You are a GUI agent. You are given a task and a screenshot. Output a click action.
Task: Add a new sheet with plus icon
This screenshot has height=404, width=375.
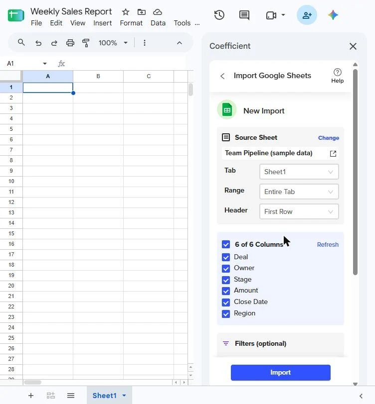coord(31,396)
